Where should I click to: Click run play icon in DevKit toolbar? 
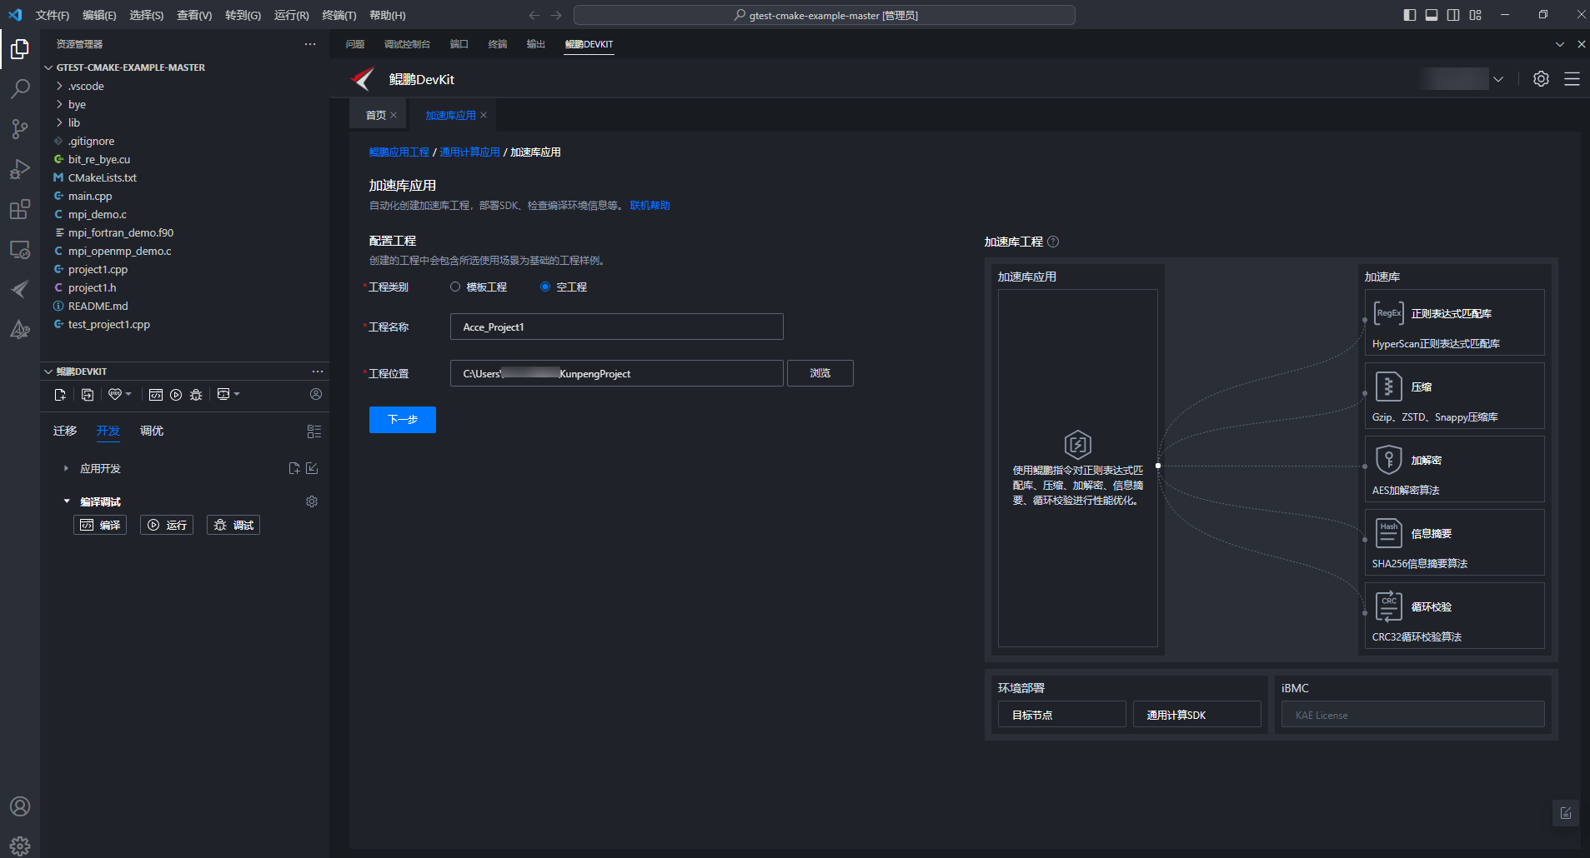click(x=176, y=395)
